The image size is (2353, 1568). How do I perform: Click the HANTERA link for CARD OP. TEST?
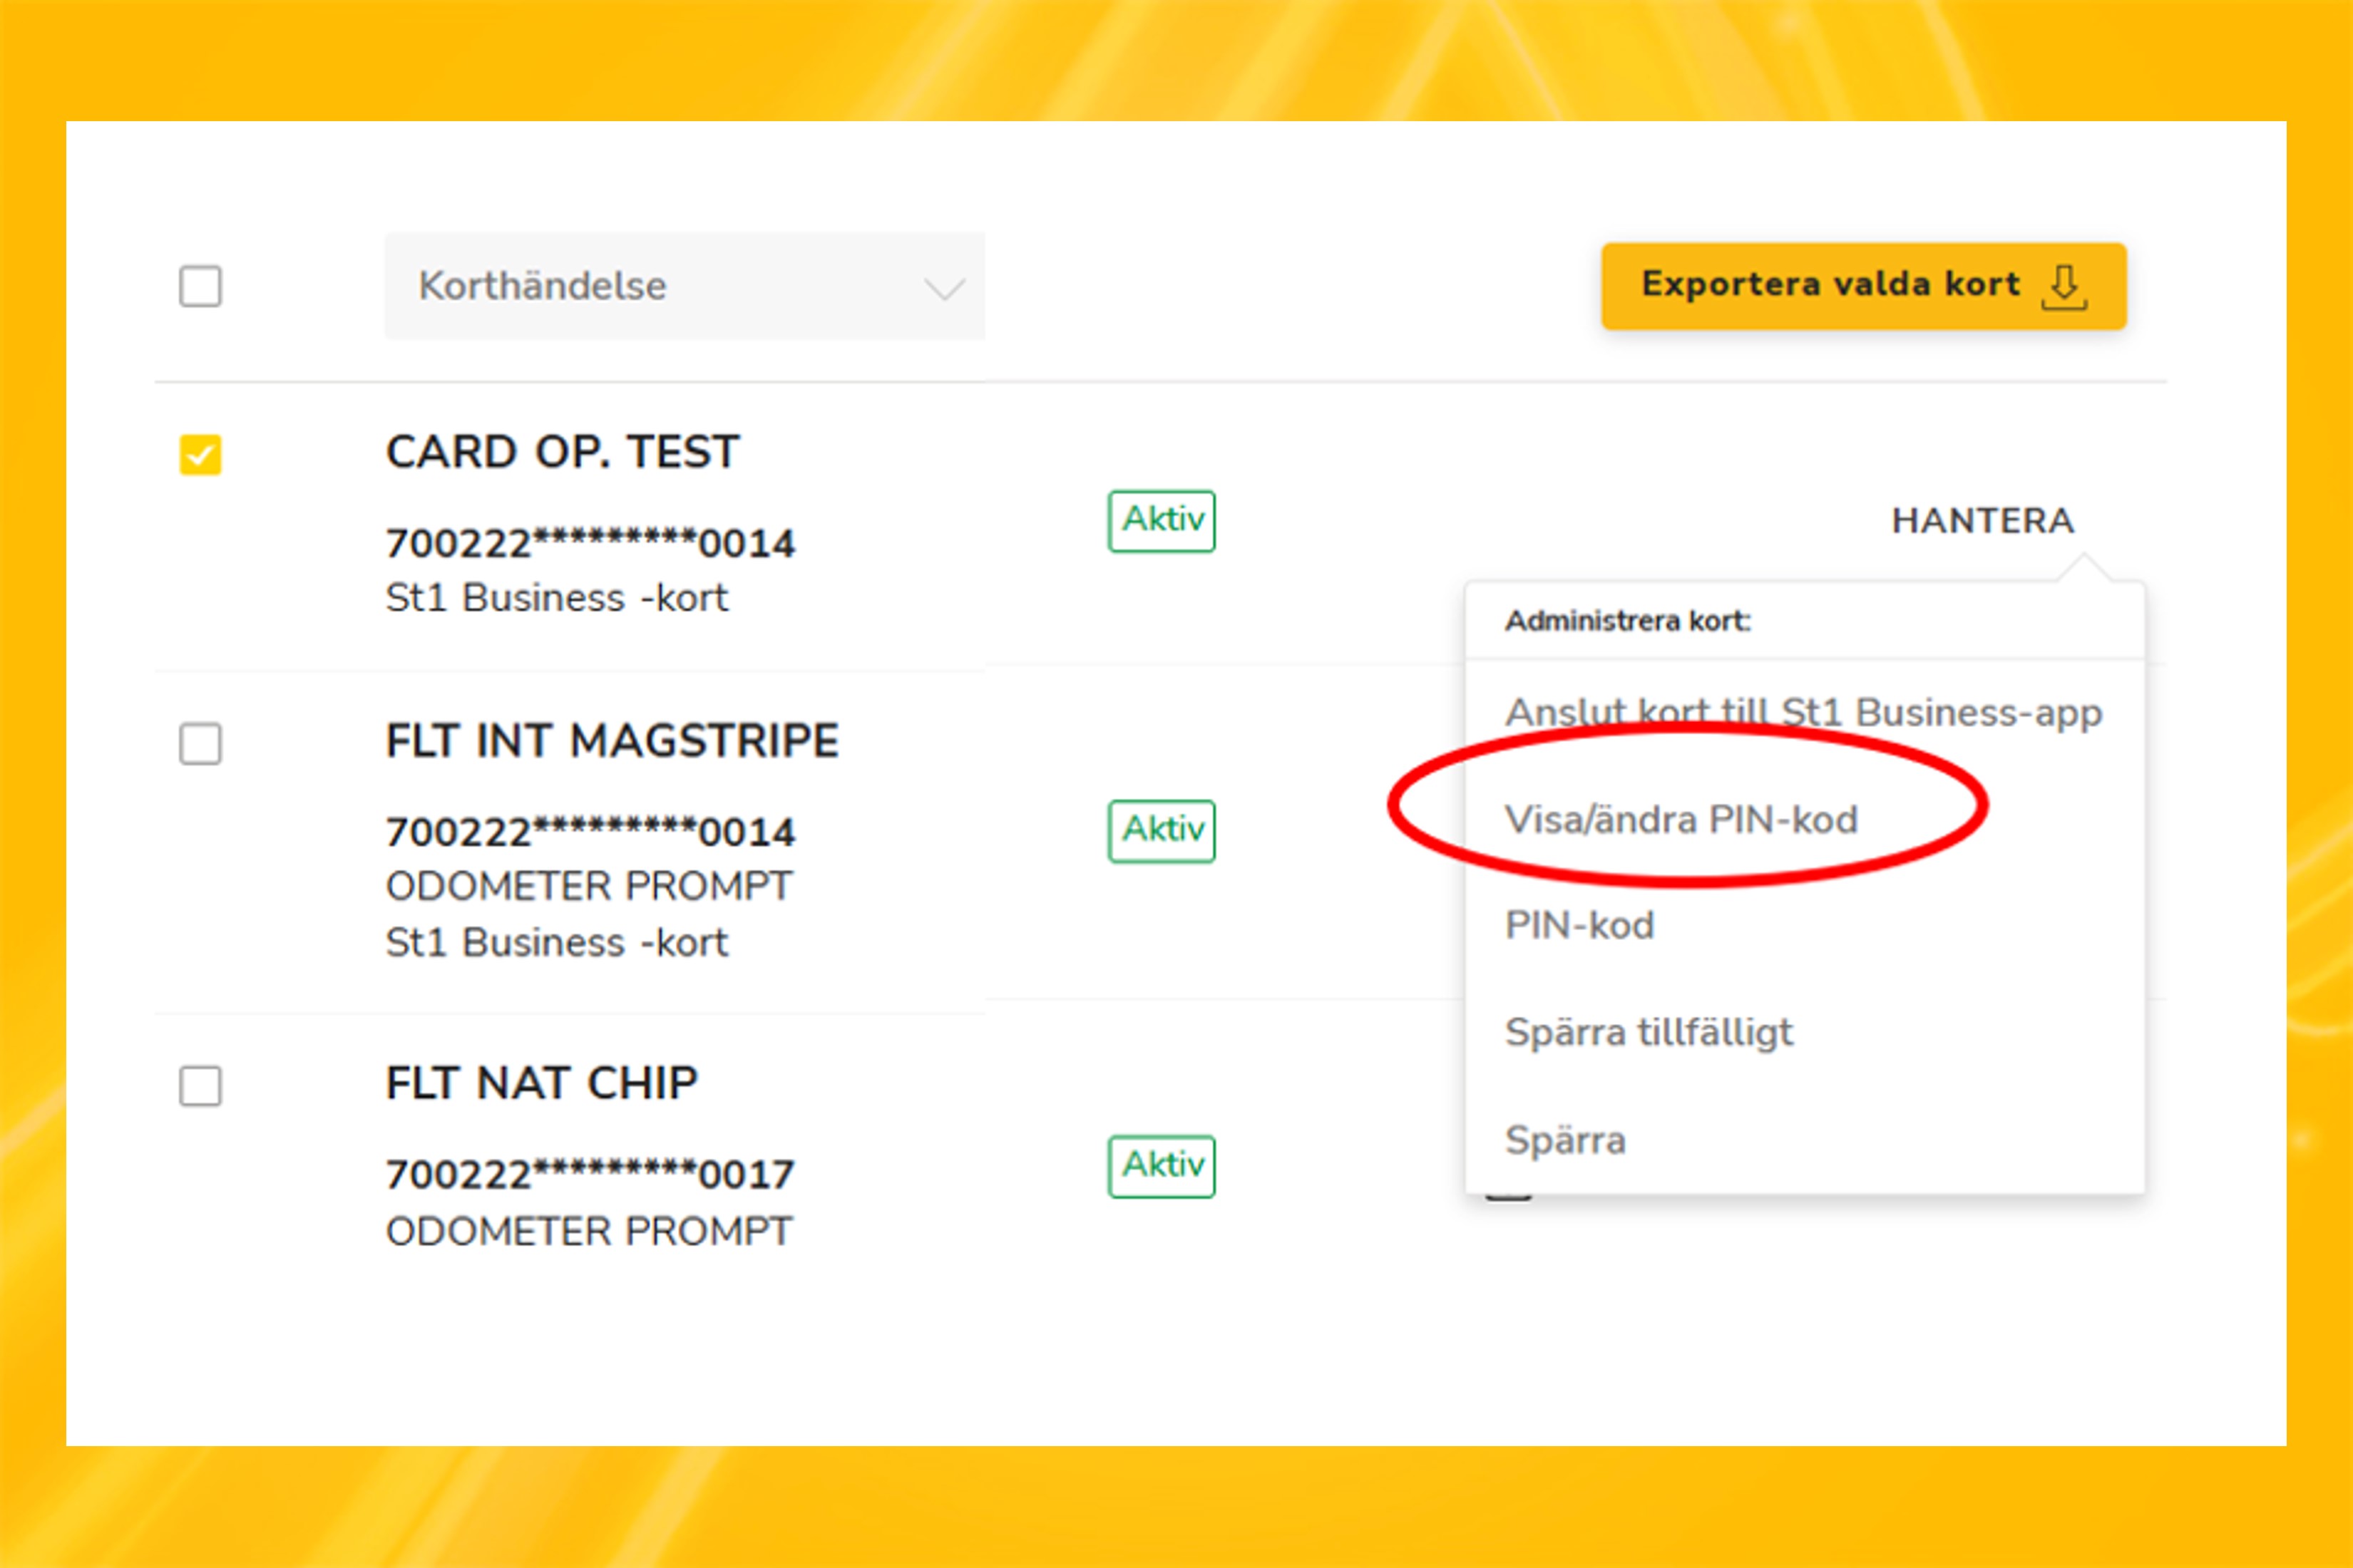pos(1983,521)
